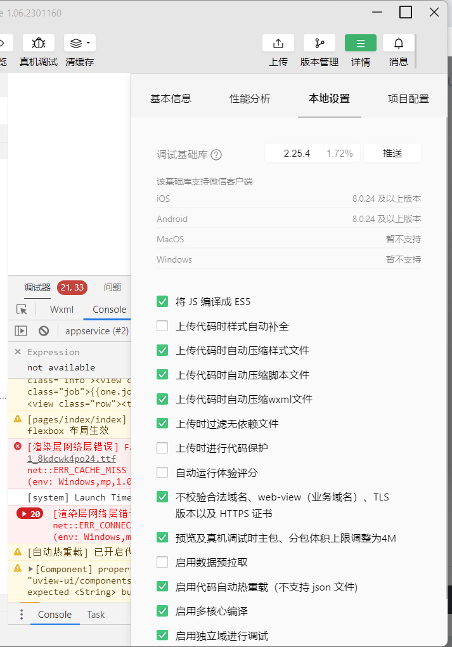Viewport: 452px width, 647px height.
Task: Switch to 基本信息 tab
Action: (171, 98)
